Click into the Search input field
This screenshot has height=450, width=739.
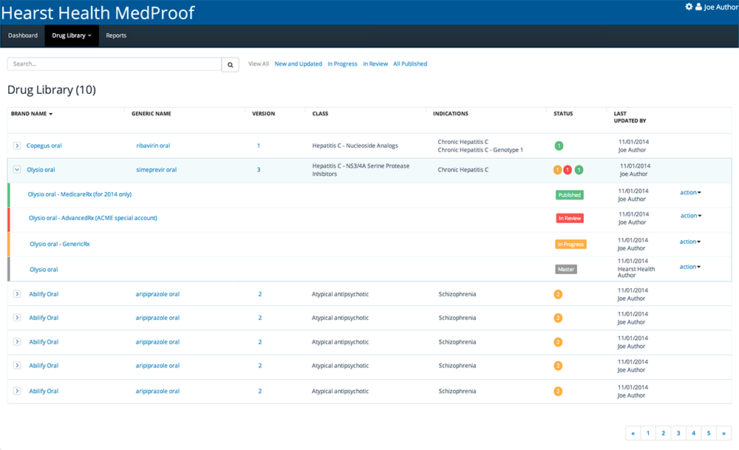tap(115, 64)
